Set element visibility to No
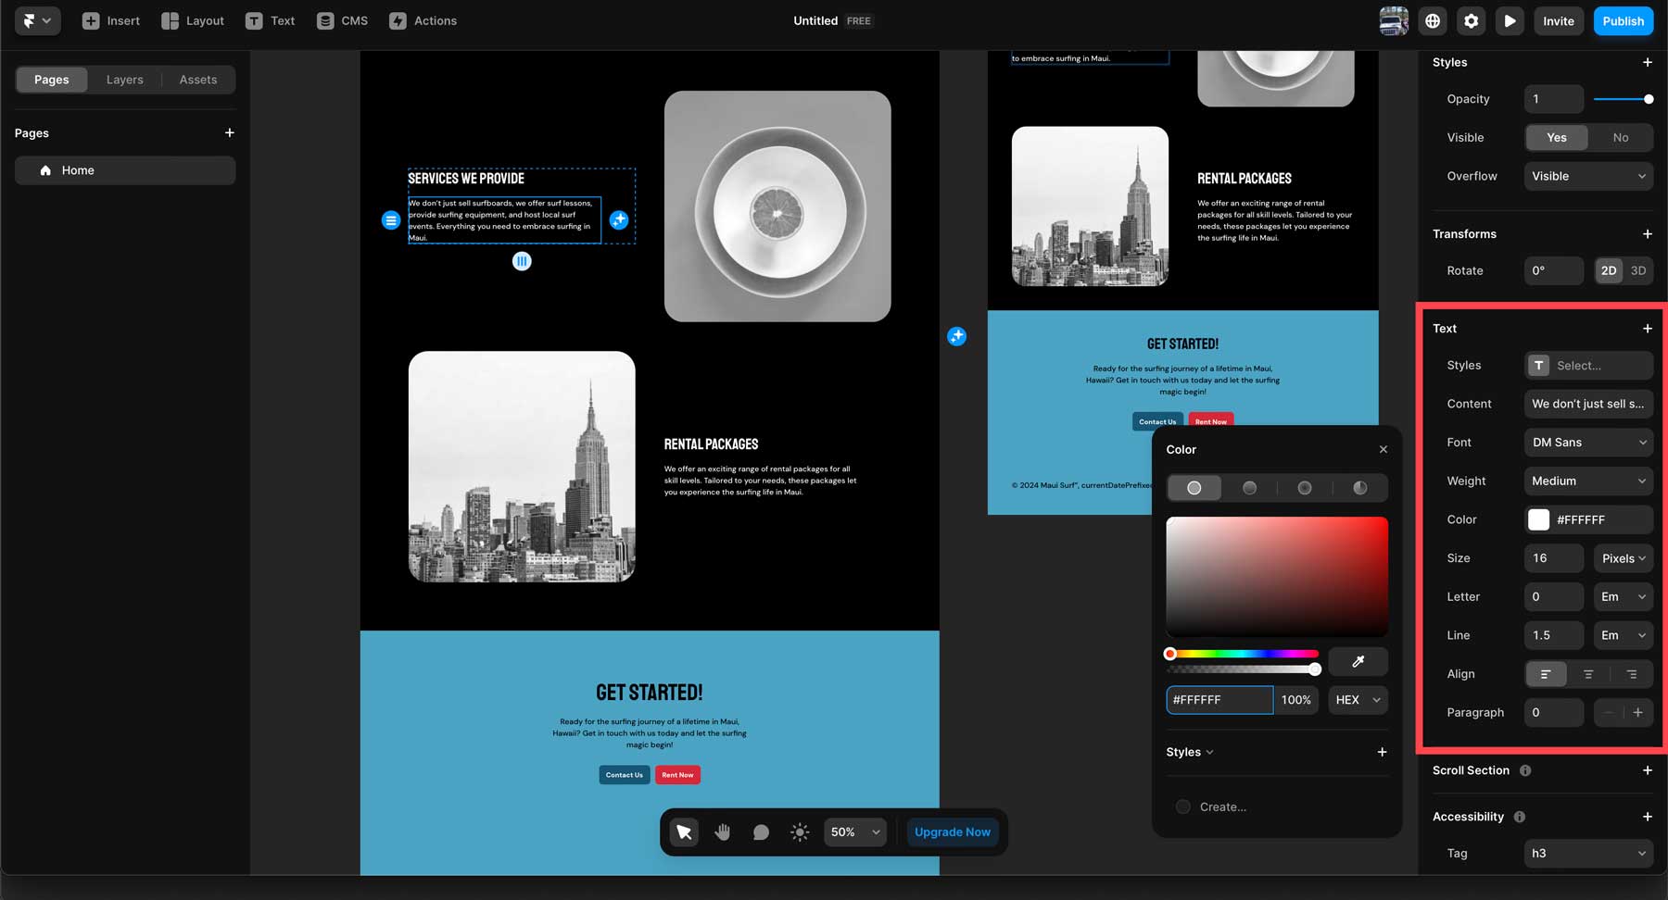The height and width of the screenshot is (900, 1668). tap(1620, 137)
